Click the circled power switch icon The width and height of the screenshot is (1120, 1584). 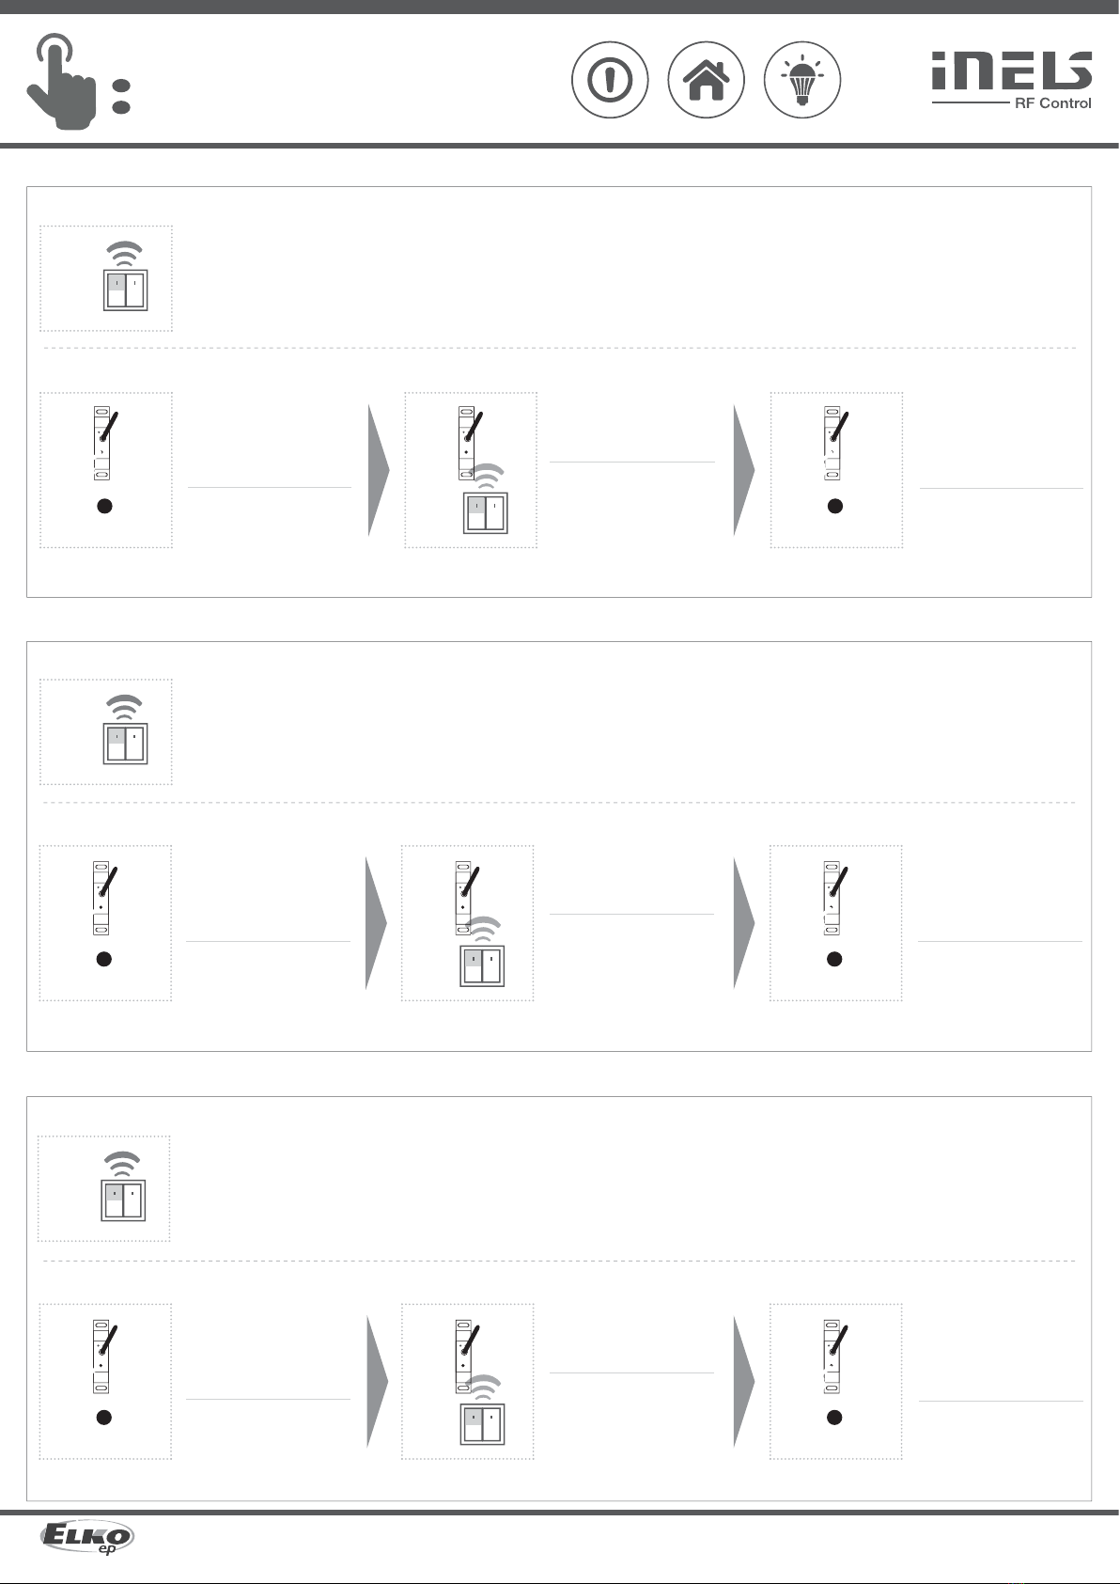pyautogui.click(x=610, y=80)
